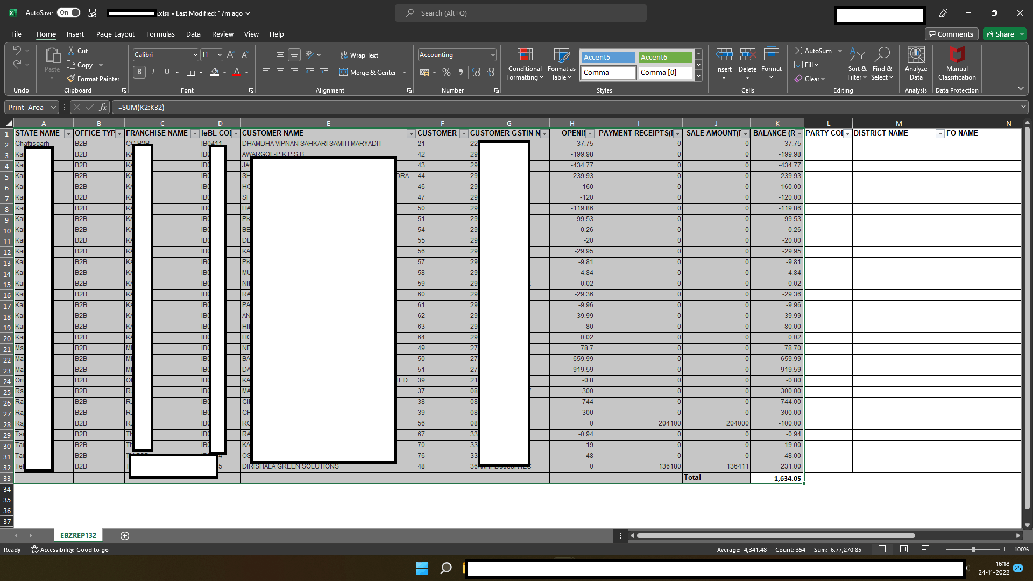Click the zoom level slider
Image resolution: width=1033 pixels, height=581 pixels.
973,549
